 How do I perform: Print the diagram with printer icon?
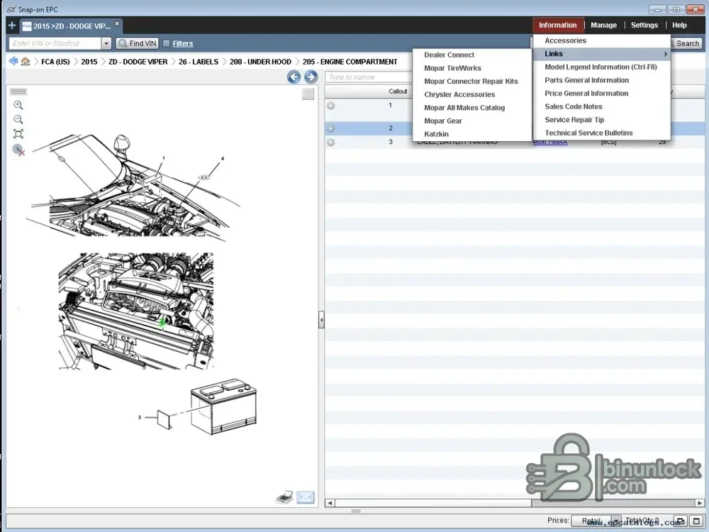tap(284, 497)
